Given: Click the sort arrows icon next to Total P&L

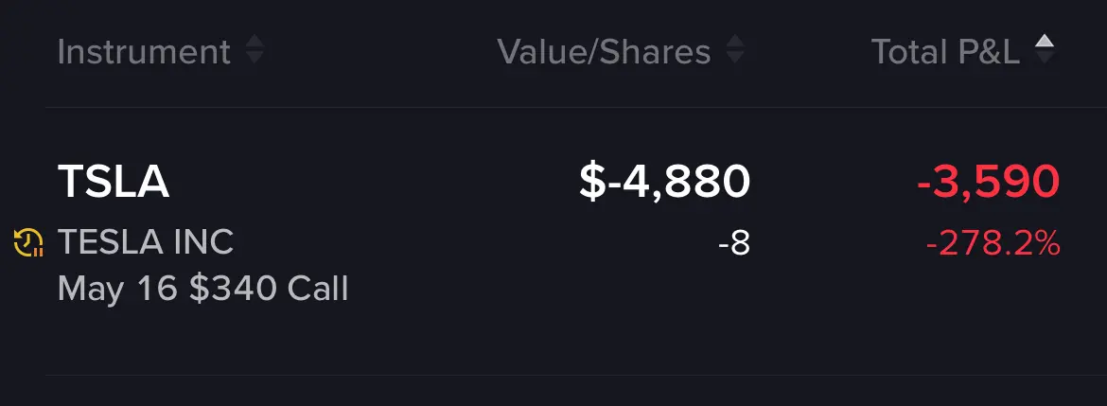Looking at the screenshot, I should tap(1045, 51).
